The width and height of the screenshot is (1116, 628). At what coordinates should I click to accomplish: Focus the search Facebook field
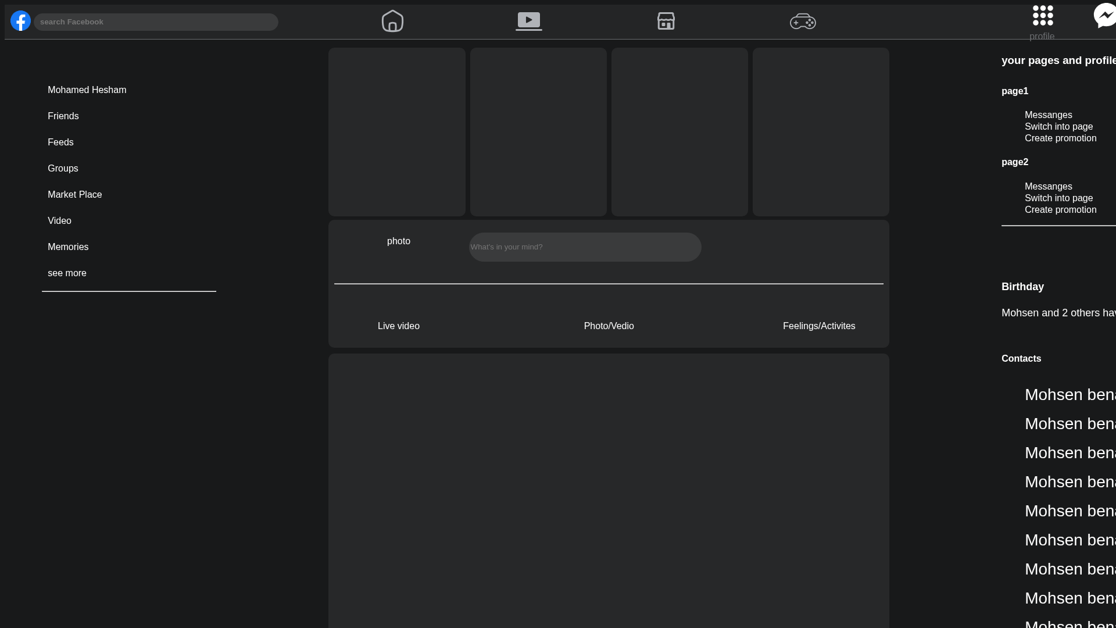click(x=156, y=22)
